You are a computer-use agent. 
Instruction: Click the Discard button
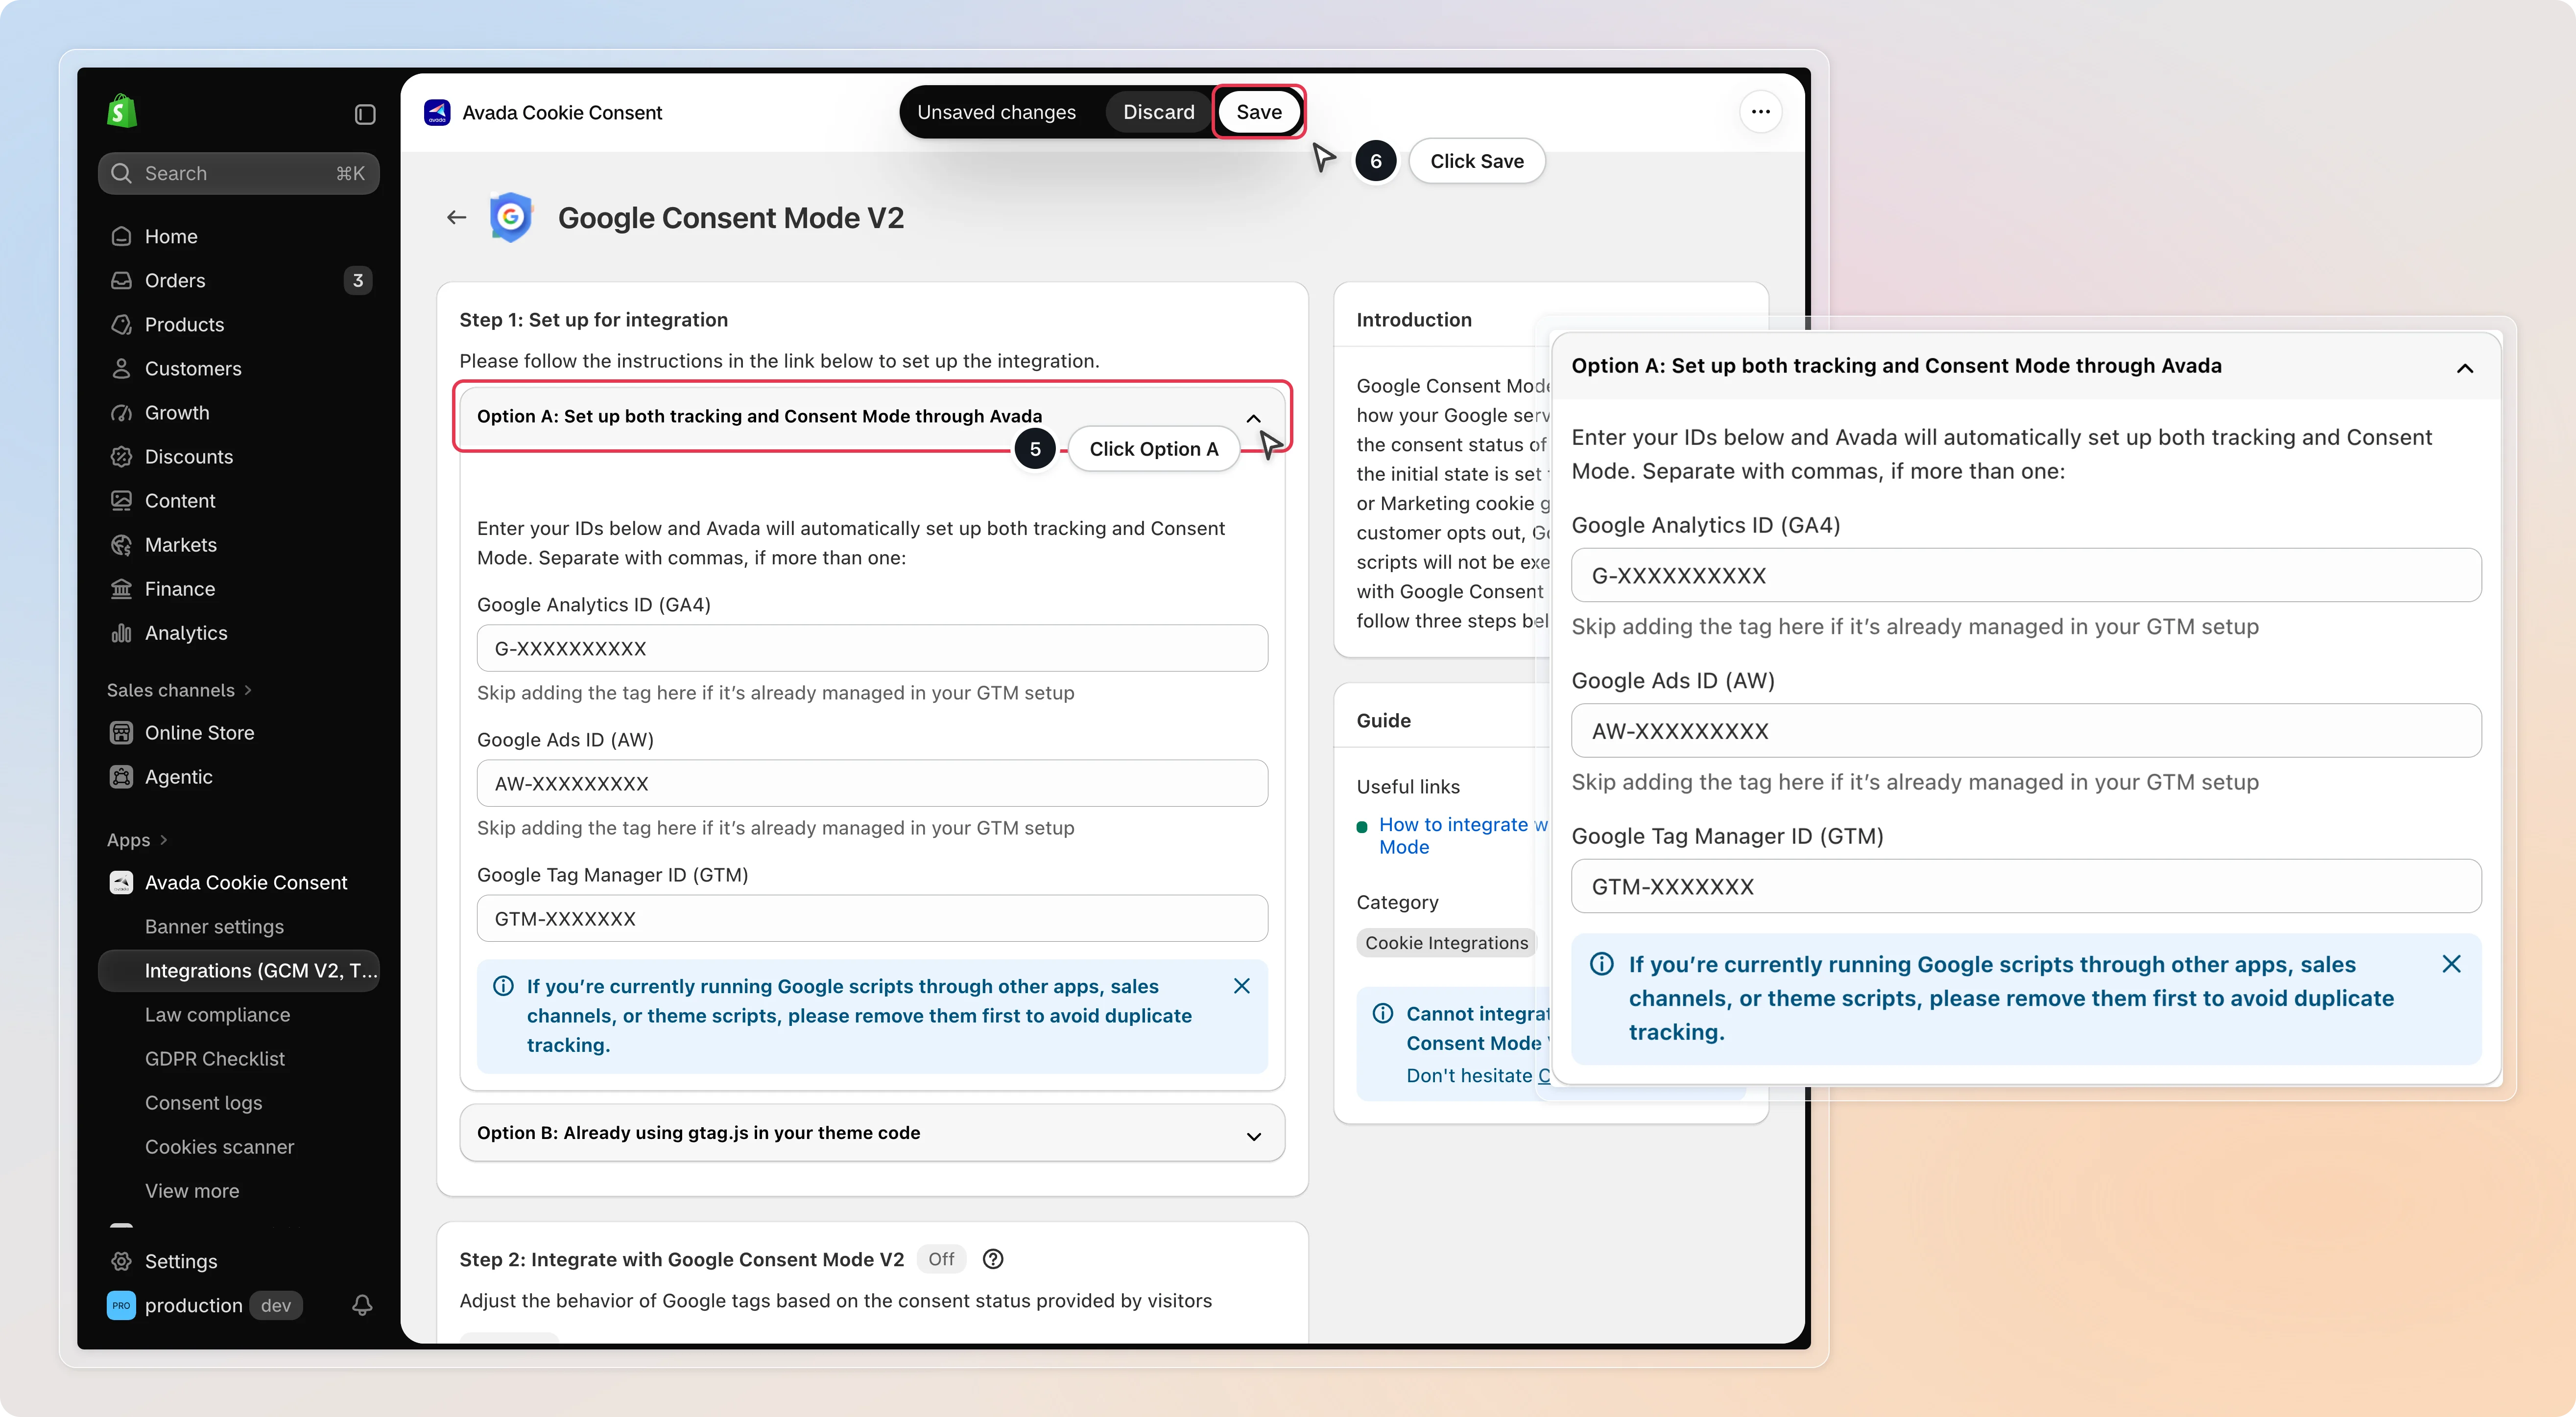(x=1158, y=112)
